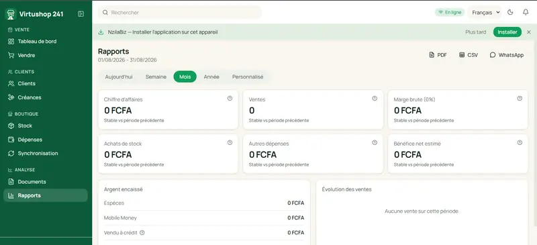Open the Français language dropdown
Screen dimensions: 537x245
pyautogui.click(x=485, y=12)
